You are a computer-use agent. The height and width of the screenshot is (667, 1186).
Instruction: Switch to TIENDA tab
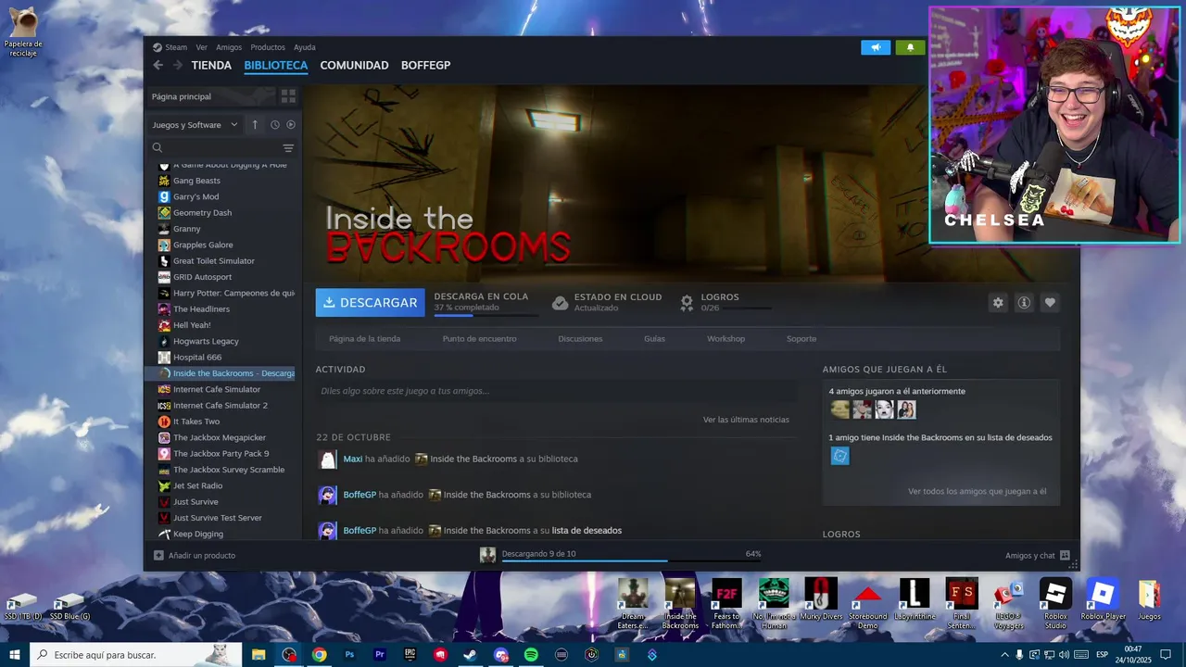coord(211,66)
